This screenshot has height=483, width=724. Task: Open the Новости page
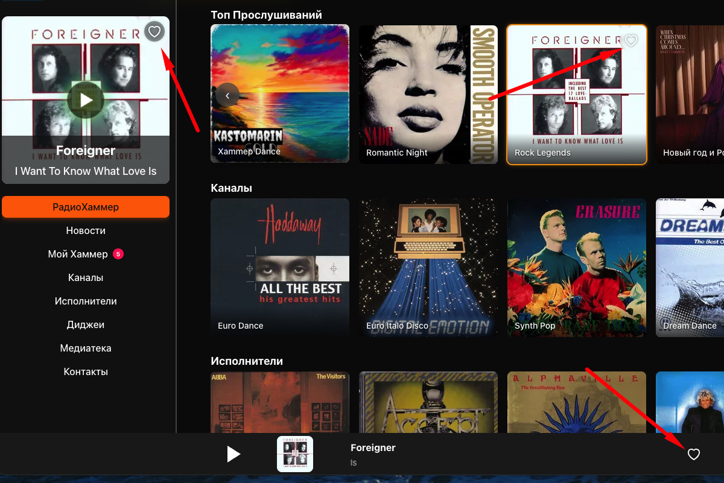pos(86,230)
